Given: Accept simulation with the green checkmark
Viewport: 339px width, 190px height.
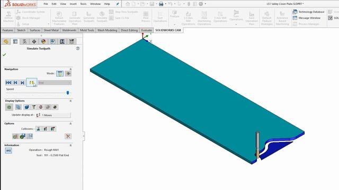Looking at the screenshot, I should tap(4, 55).
